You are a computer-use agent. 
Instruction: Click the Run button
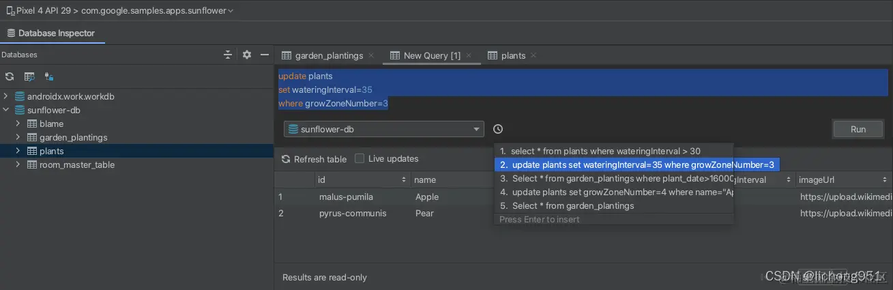(858, 129)
